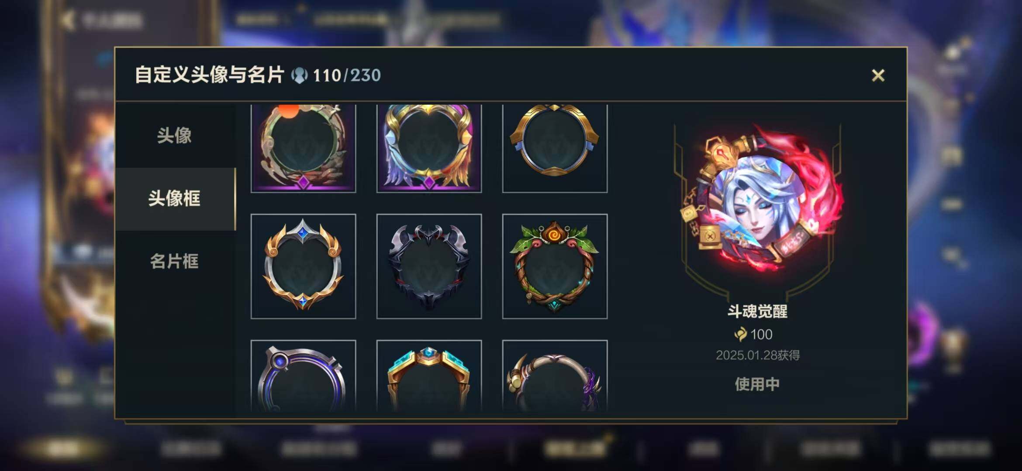This screenshot has height=471, width=1022.
Task: Select the sun and branches avatar frame
Action: (303, 148)
